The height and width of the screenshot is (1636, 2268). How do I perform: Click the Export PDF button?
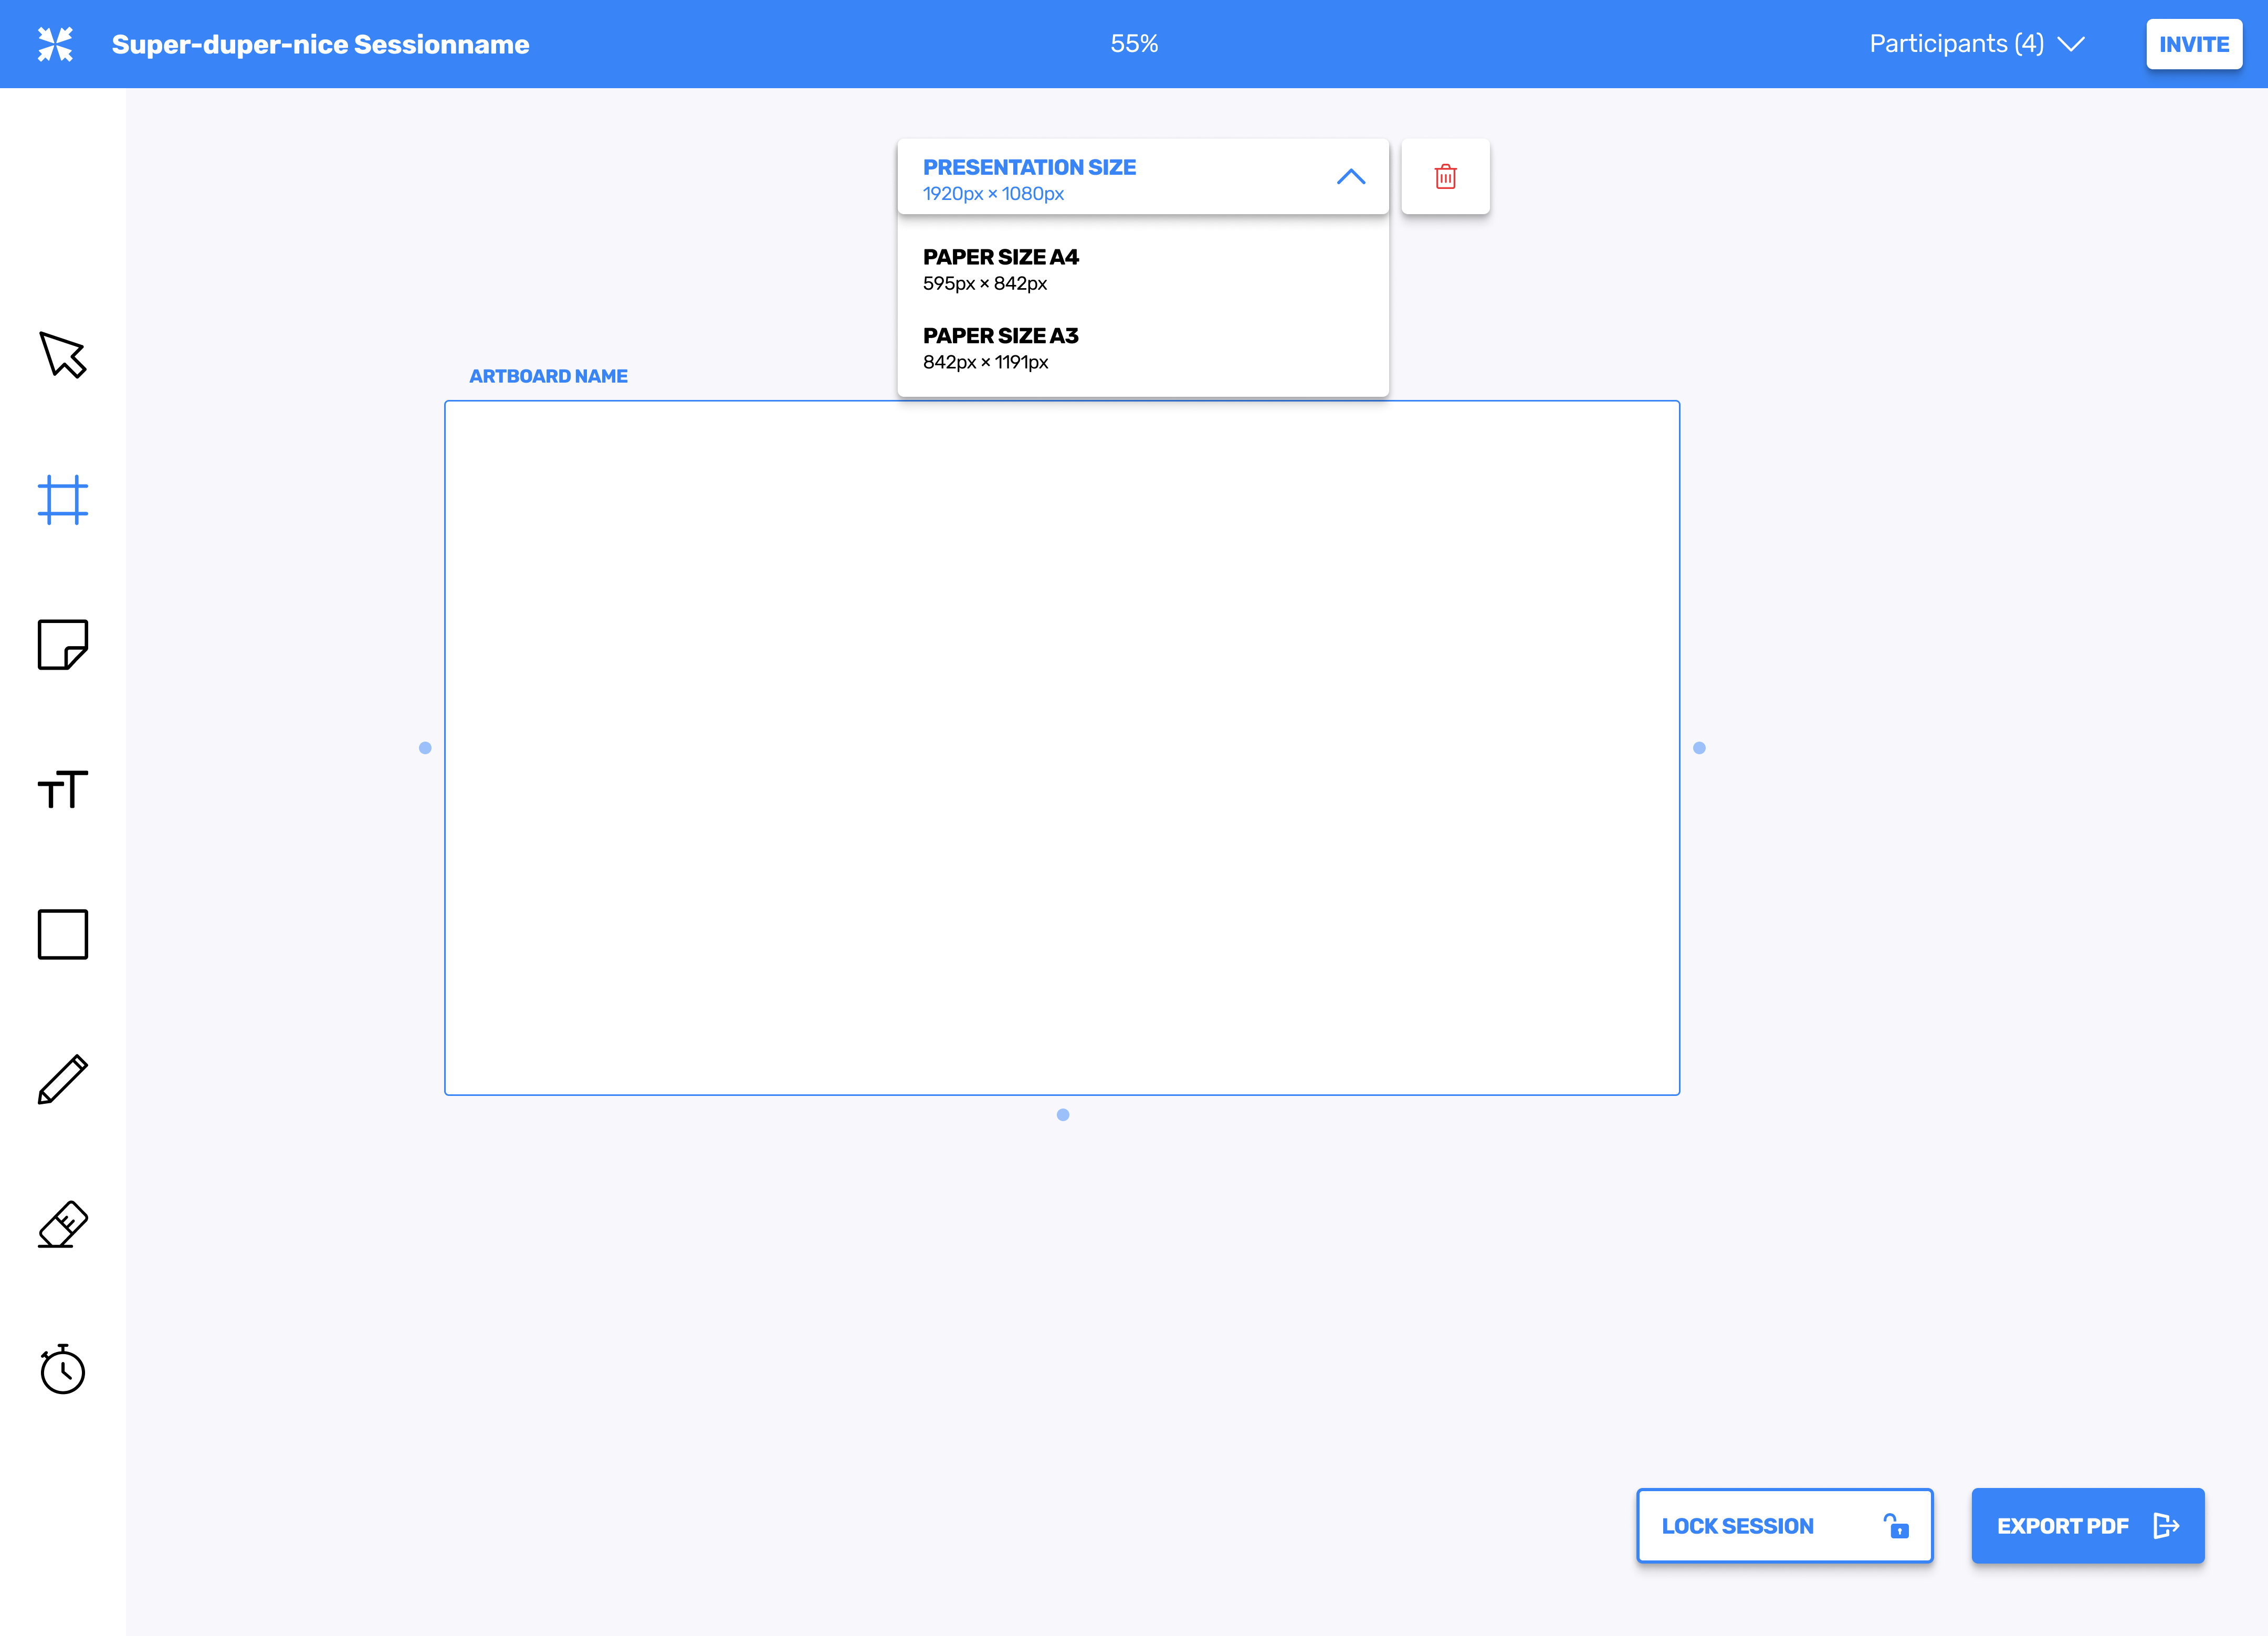click(x=2087, y=1525)
